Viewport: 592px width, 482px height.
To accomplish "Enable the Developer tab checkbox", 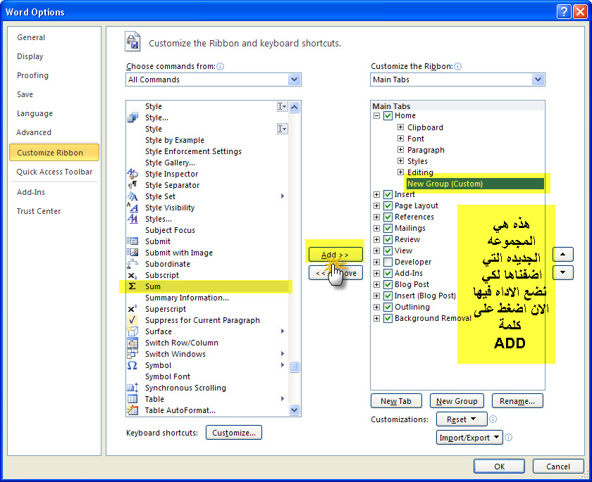I will coord(388,262).
